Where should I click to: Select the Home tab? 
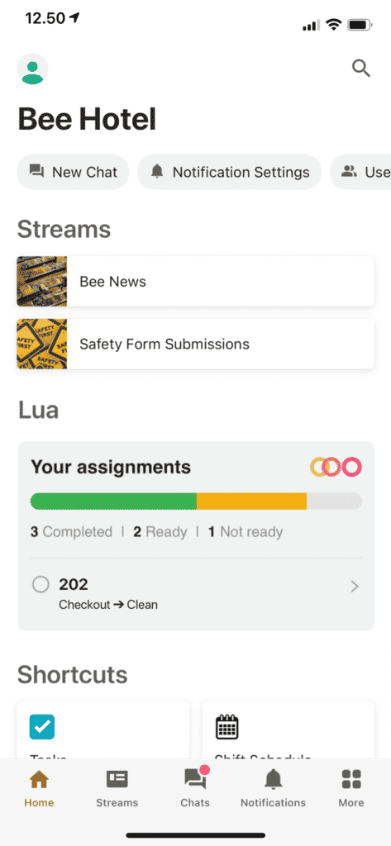[39, 787]
